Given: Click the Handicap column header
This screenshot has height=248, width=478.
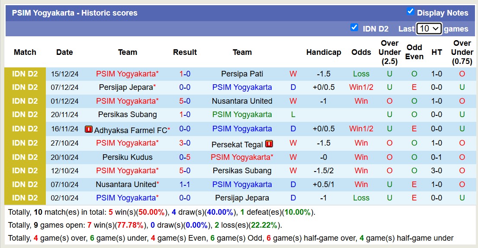Looking at the screenshot, I should pos(324,52).
